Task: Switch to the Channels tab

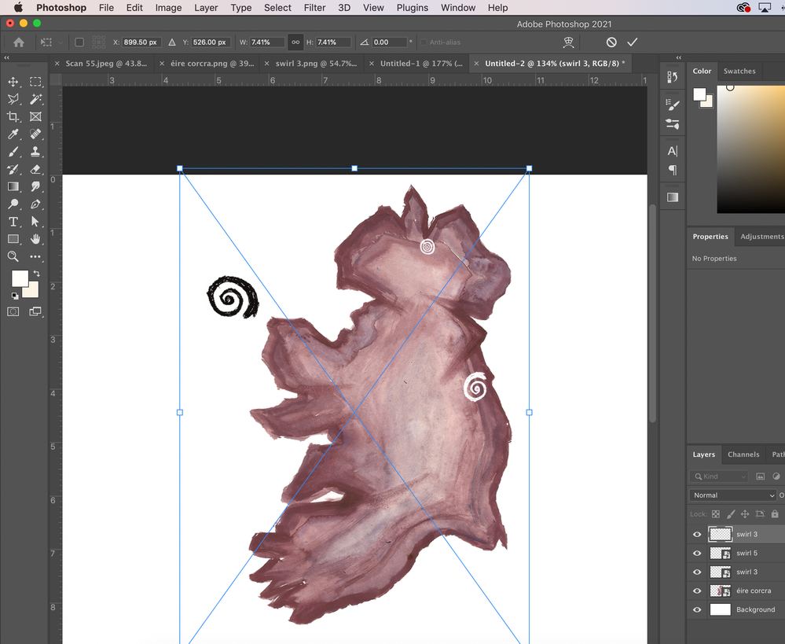Action: 743,454
